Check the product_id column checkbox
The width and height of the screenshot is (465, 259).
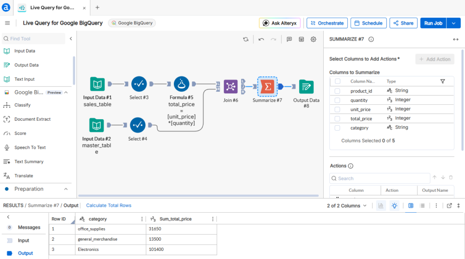pyautogui.click(x=337, y=91)
